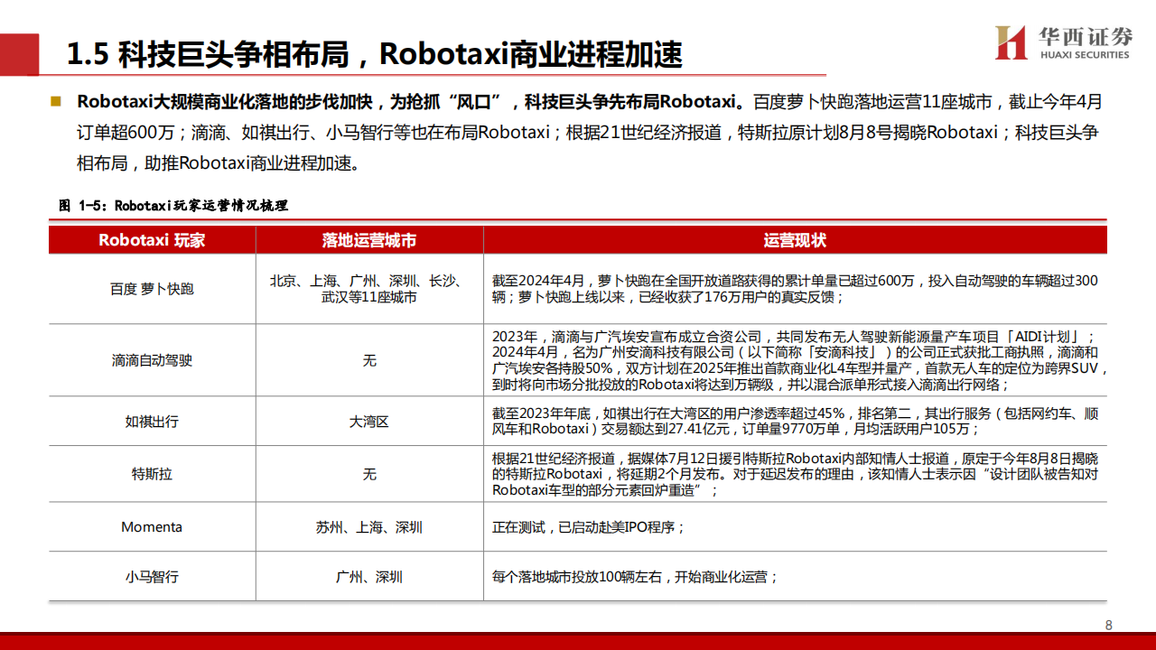Click the Huaxi Securities logo icon

1011,42
